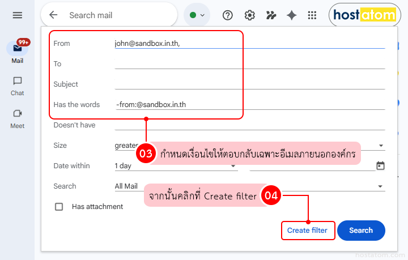The image size is (408, 260).
Task: Open the calendar date picker icon
Action: pos(380,165)
